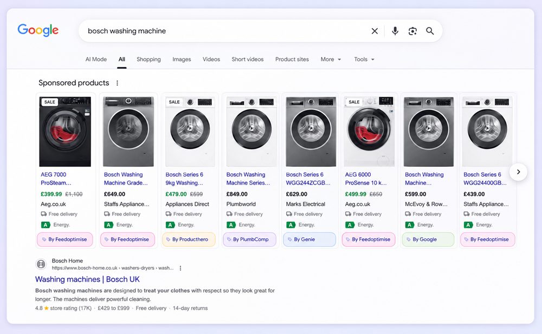Click the By Genie tag
The width and height of the screenshot is (542, 334).
pos(309,239)
